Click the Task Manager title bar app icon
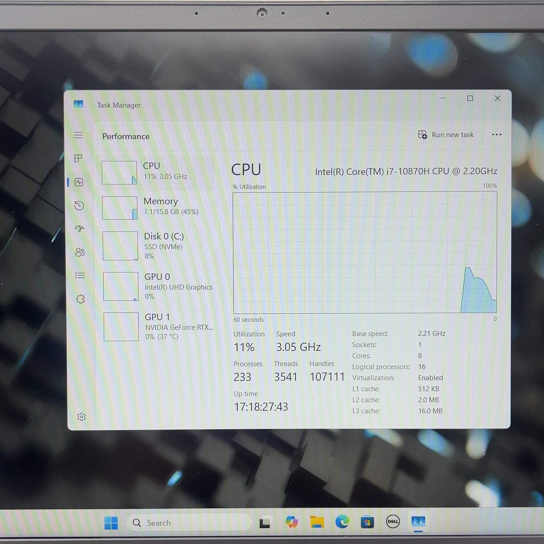544x544 pixels. [78, 104]
